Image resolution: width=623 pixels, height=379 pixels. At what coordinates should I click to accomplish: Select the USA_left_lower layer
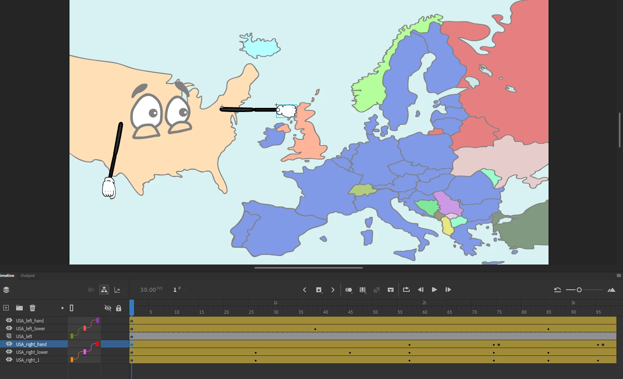point(31,329)
